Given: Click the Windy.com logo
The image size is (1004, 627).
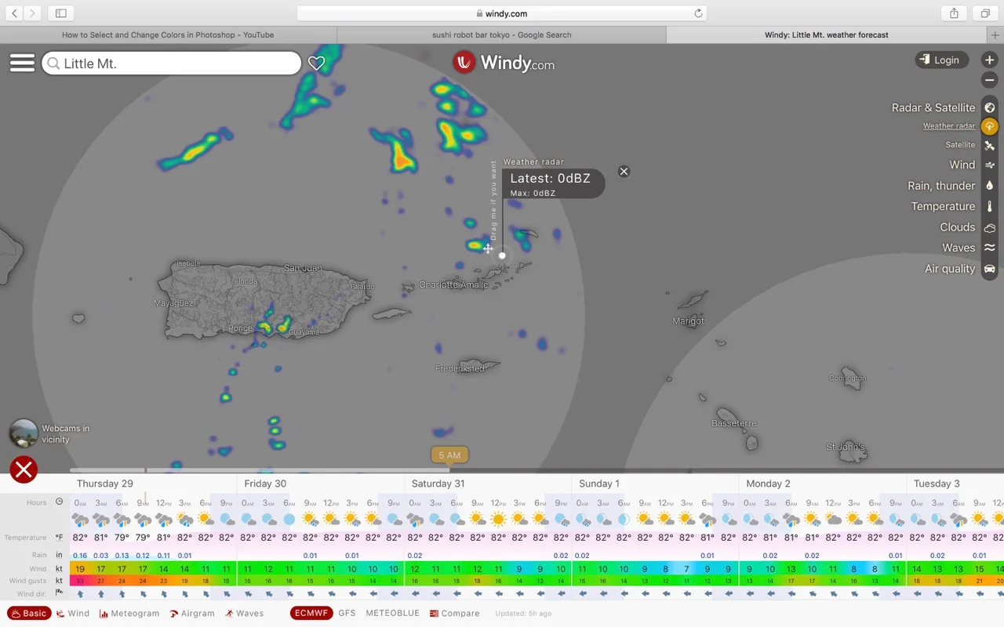Looking at the screenshot, I should (504, 63).
